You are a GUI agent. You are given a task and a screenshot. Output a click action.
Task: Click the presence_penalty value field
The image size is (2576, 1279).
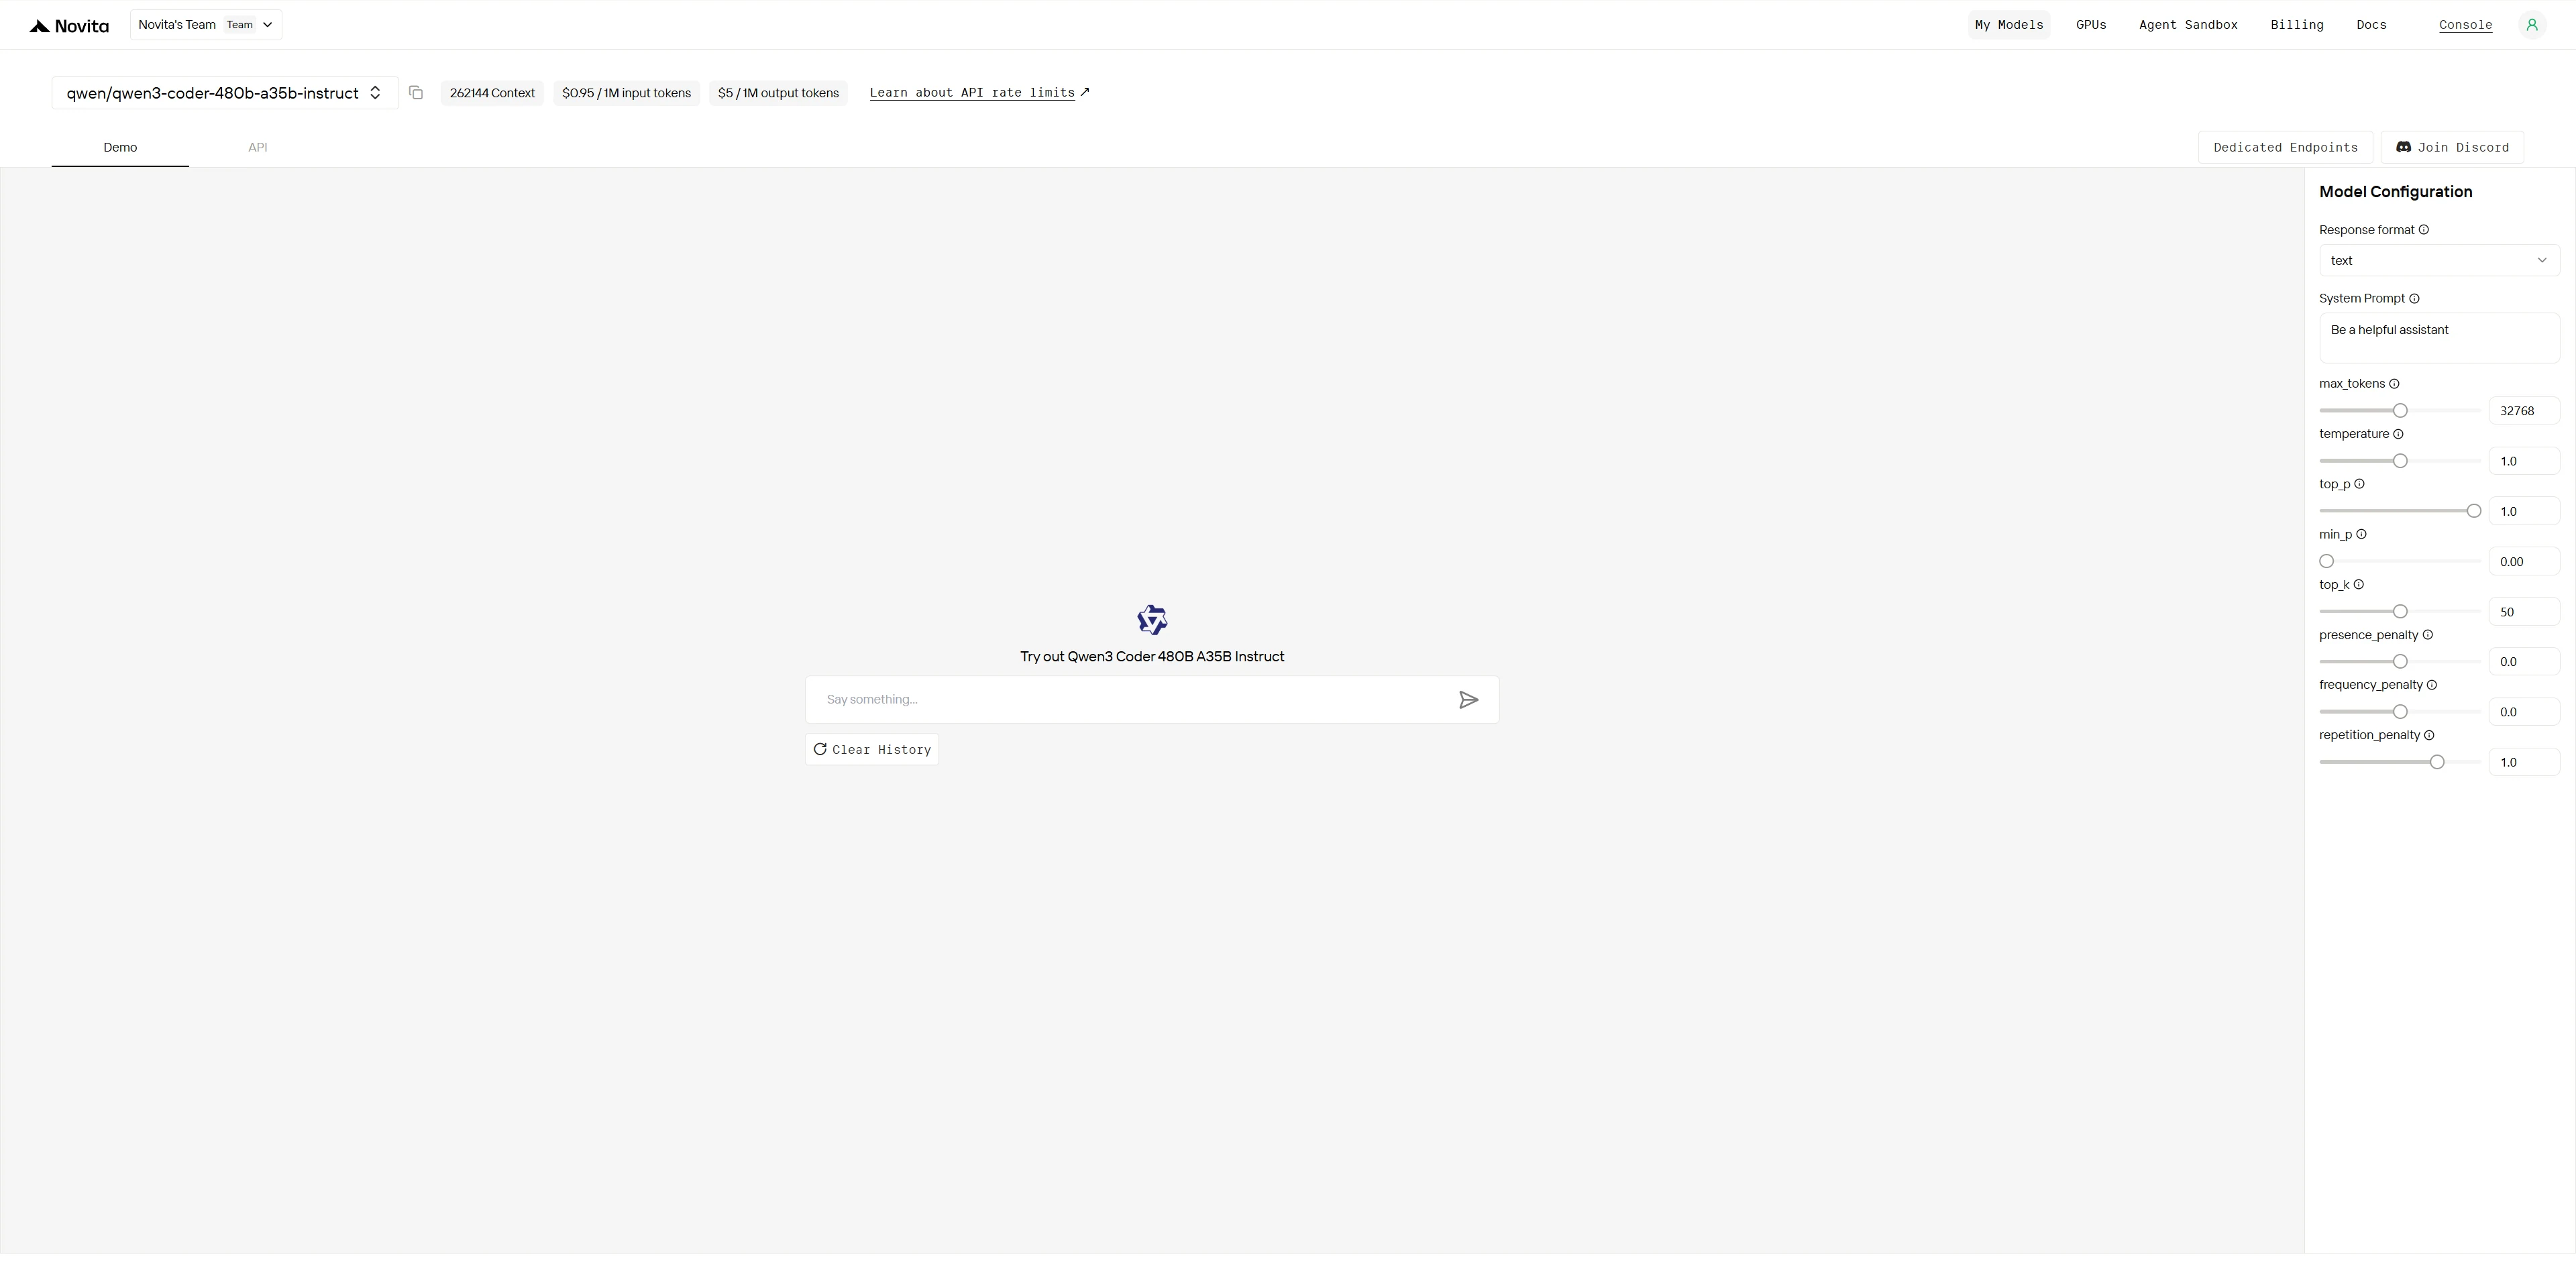2524,662
